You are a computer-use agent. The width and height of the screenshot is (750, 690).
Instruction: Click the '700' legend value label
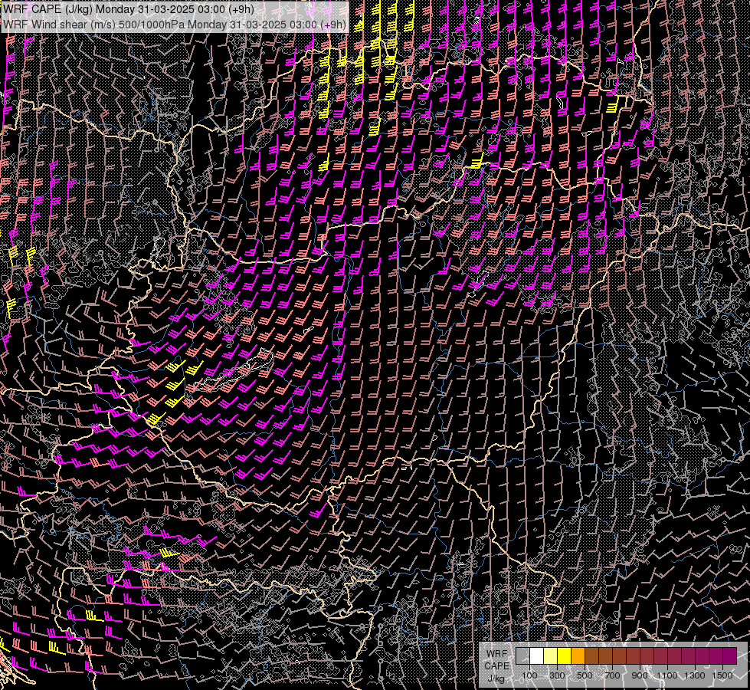tap(612, 675)
